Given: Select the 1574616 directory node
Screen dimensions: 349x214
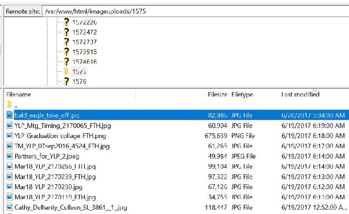Looking at the screenshot, I should click(x=85, y=62).
